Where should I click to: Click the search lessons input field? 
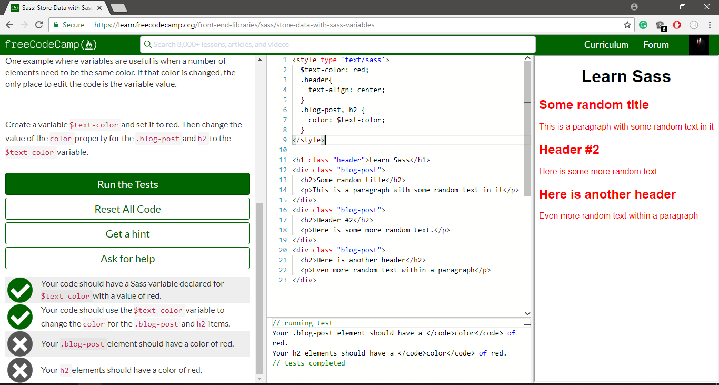pyautogui.click(x=337, y=44)
